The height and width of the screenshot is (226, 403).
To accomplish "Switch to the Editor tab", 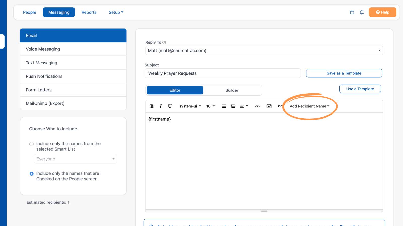I will [175, 90].
